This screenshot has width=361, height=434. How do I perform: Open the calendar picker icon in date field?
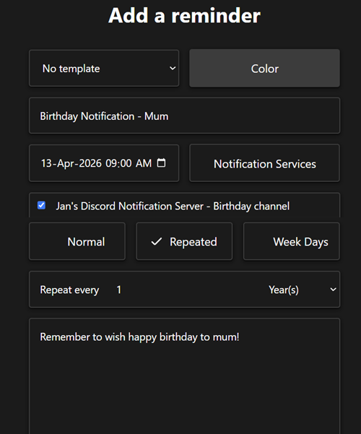pyautogui.click(x=161, y=162)
